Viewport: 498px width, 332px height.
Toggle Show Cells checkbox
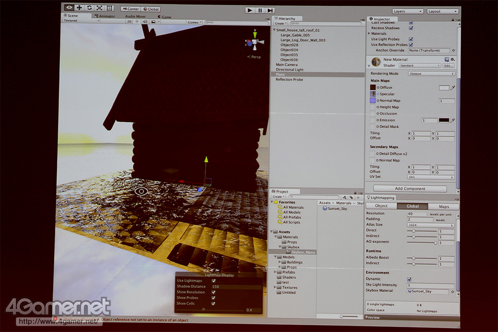pyautogui.click(x=213, y=303)
